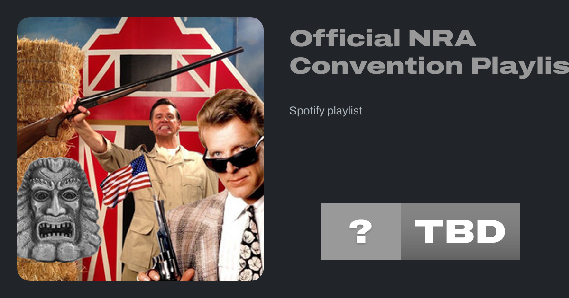Click the hay bale in the cover image
The width and height of the screenshot is (569, 298).
point(47,95)
